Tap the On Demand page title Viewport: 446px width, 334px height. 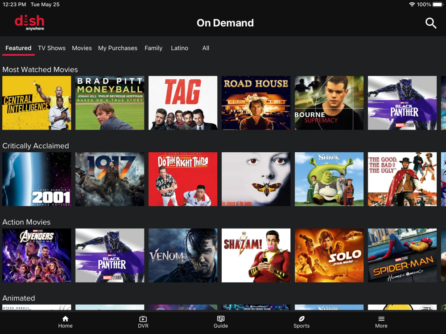[225, 23]
